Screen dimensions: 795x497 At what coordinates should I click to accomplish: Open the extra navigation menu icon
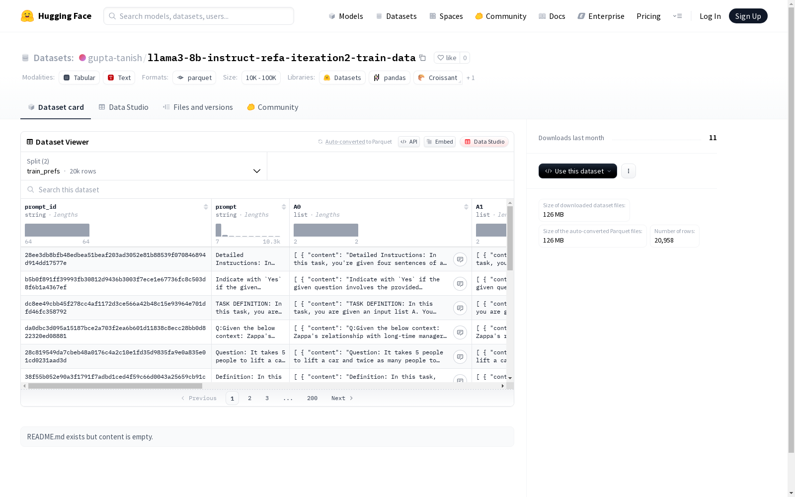677,16
